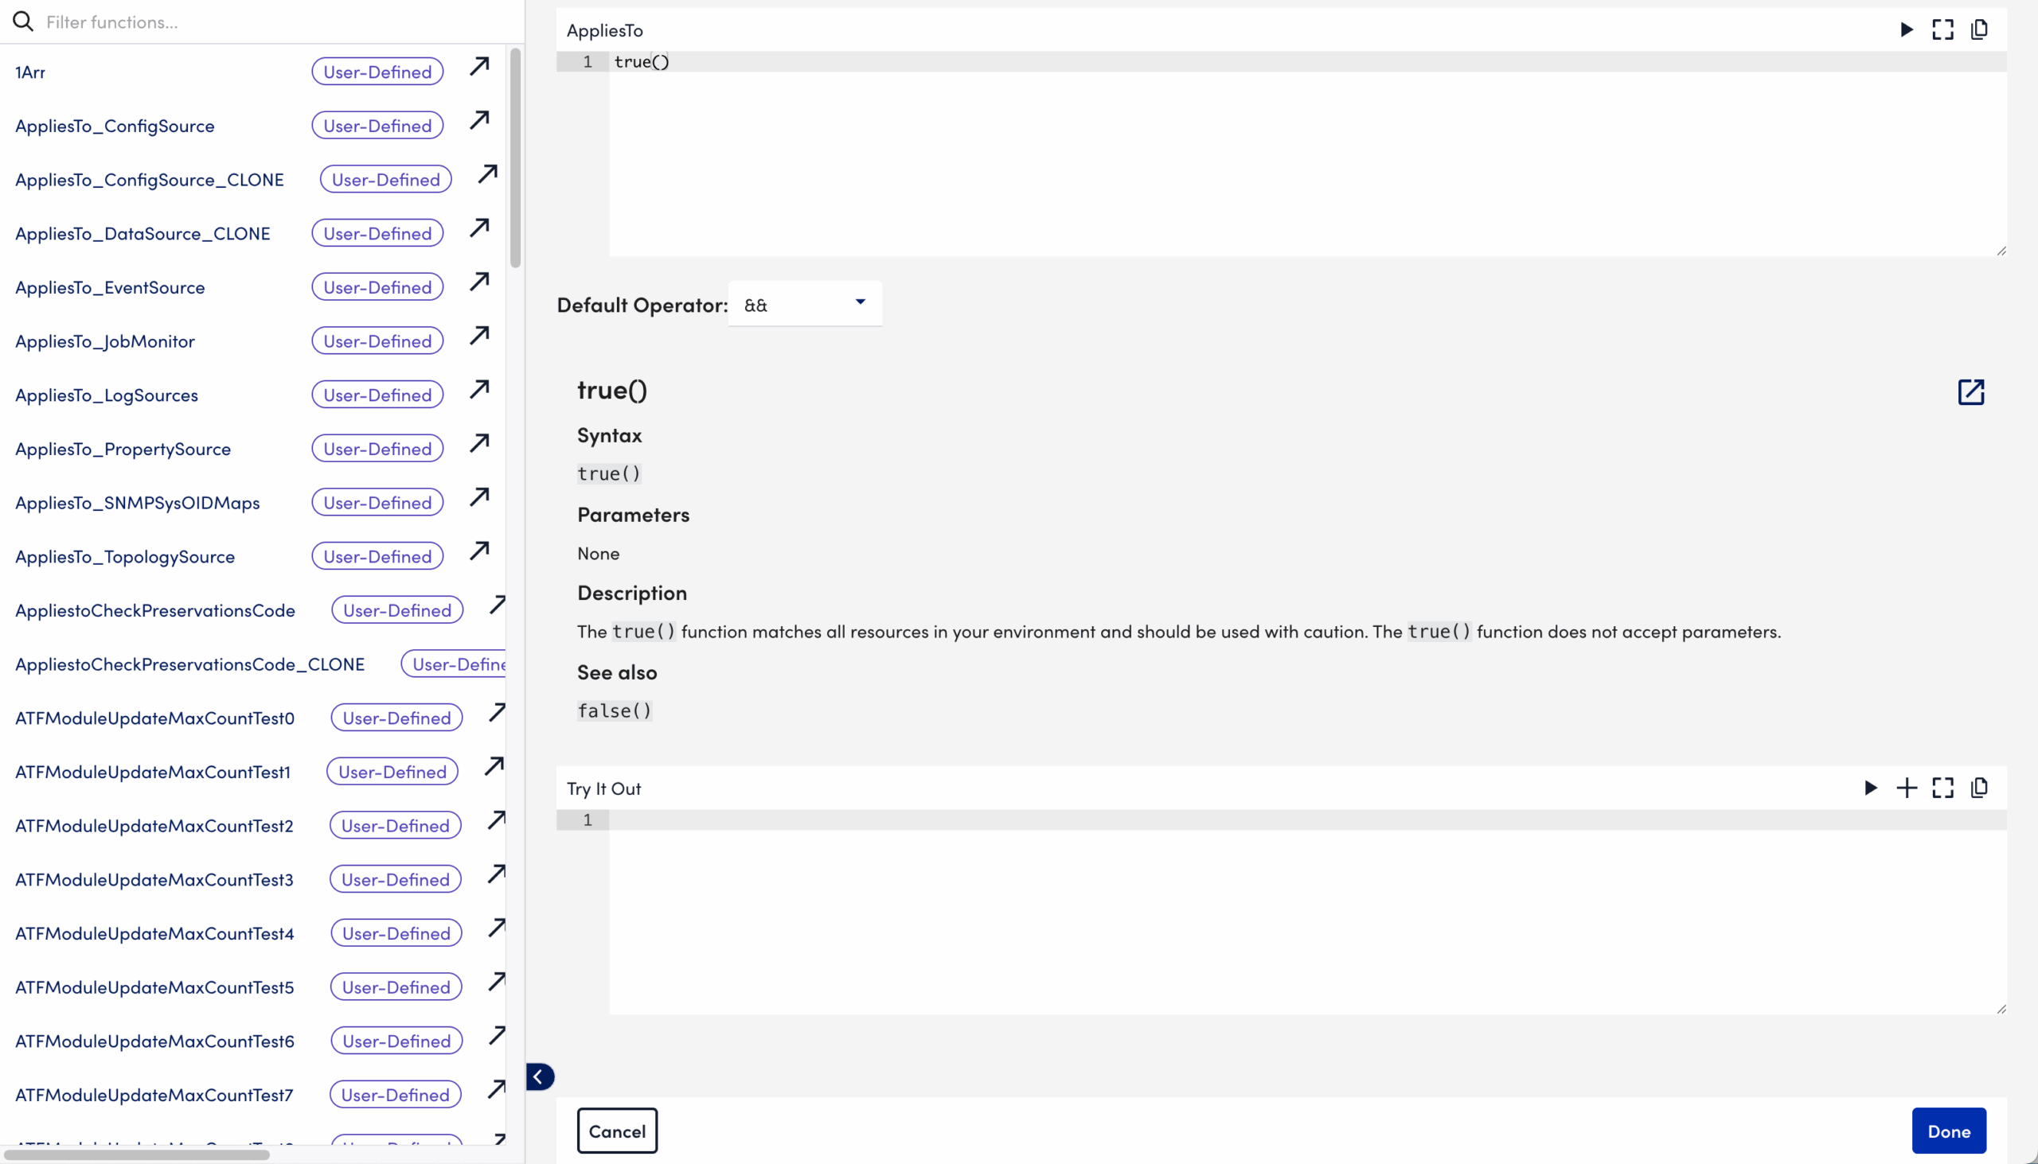Collapse the function list side panel
Viewport: 2038px width, 1164px height.
(540, 1076)
